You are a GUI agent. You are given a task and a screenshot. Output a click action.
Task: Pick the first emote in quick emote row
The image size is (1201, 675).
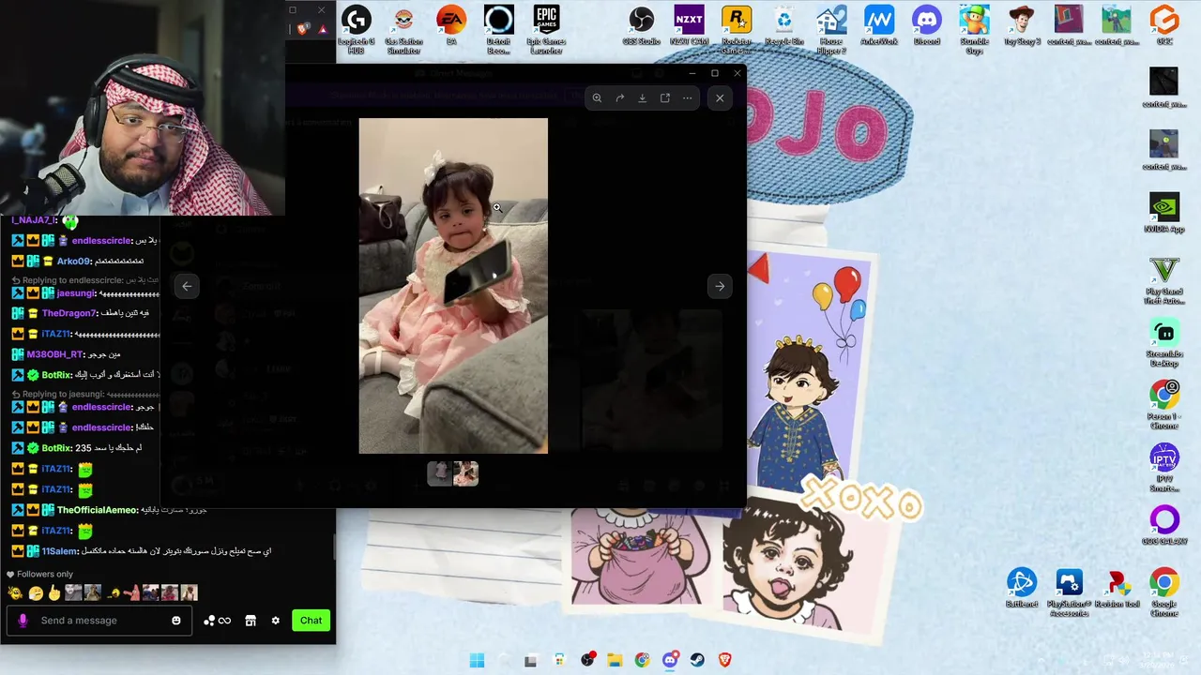point(15,592)
